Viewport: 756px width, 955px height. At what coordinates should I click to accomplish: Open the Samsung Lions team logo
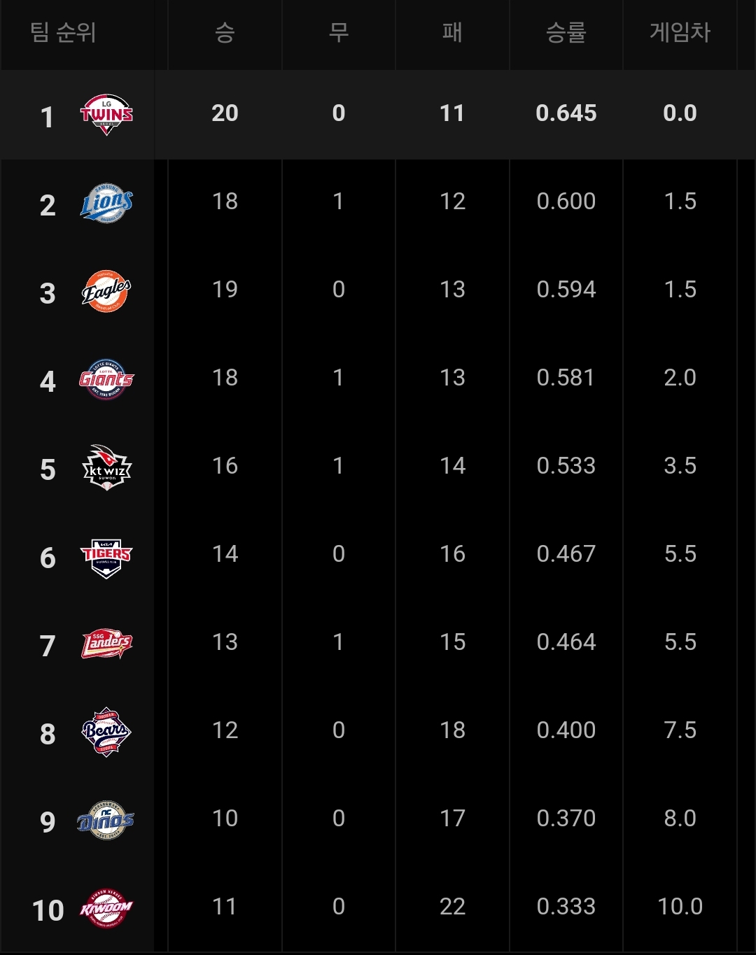[106, 203]
